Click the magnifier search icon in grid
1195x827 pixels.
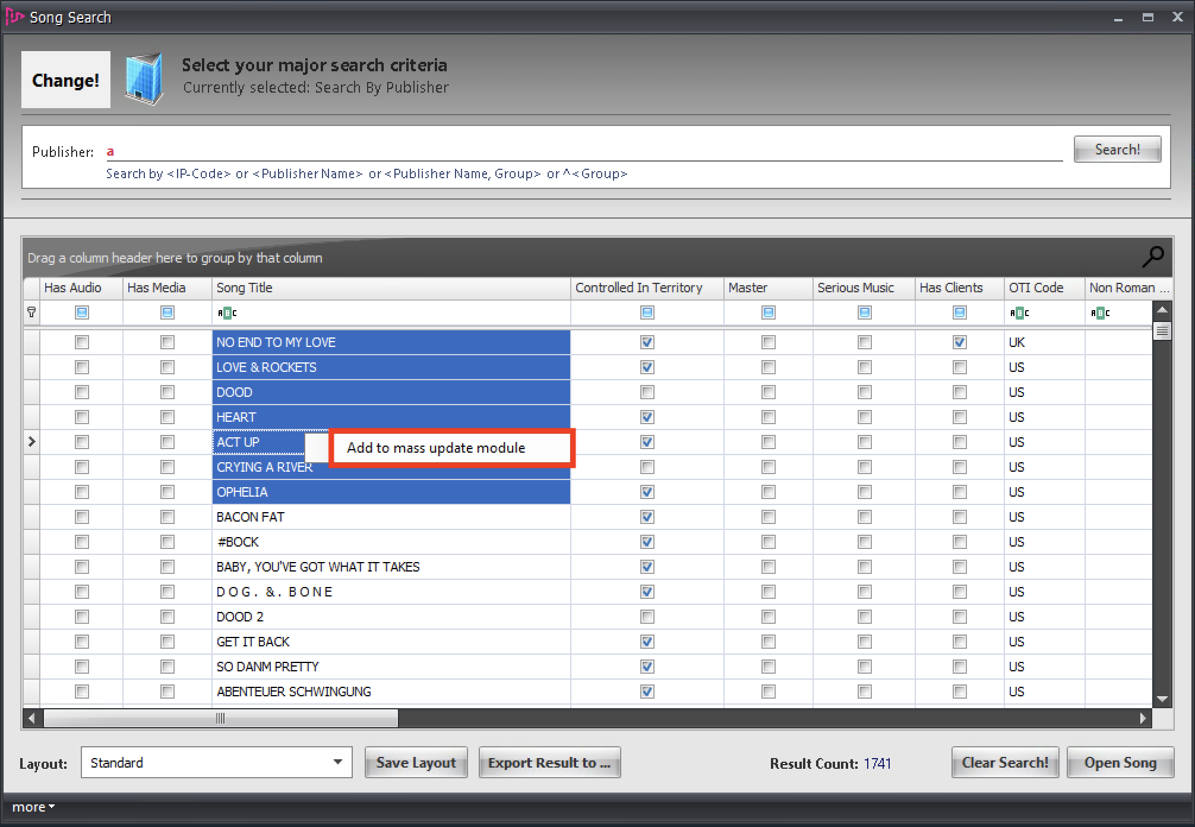tap(1153, 257)
